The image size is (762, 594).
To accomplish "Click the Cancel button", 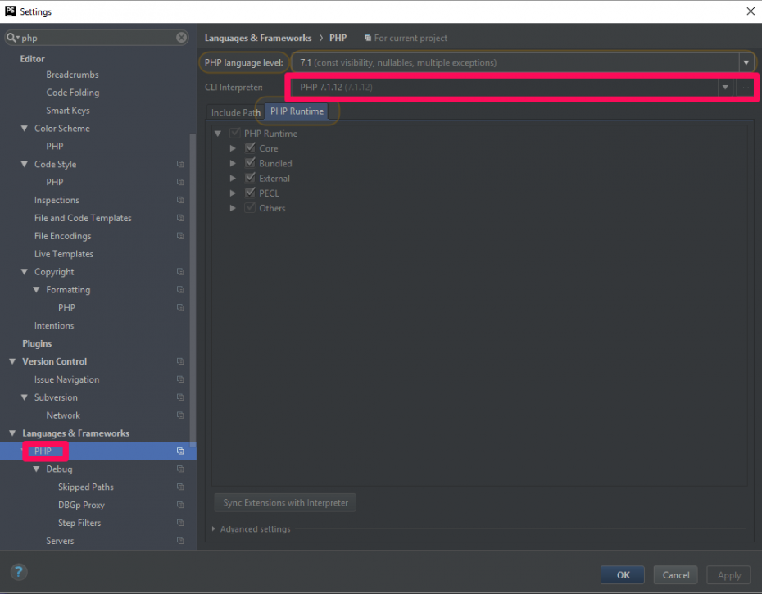I will (x=675, y=575).
